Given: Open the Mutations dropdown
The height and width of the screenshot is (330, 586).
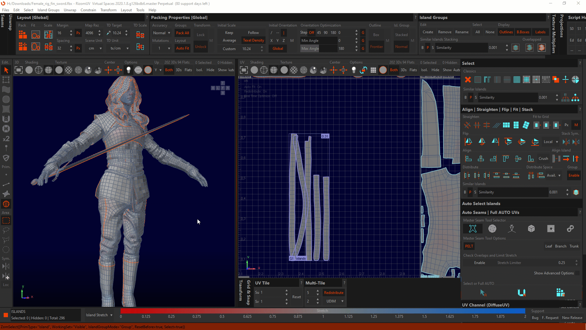Looking at the screenshot, I should [x=161, y=48].
